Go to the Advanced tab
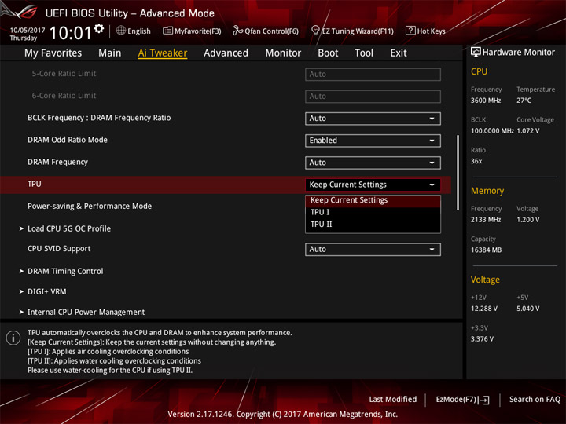Image resolution: width=566 pixels, height=424 pixels. [226, 53]
